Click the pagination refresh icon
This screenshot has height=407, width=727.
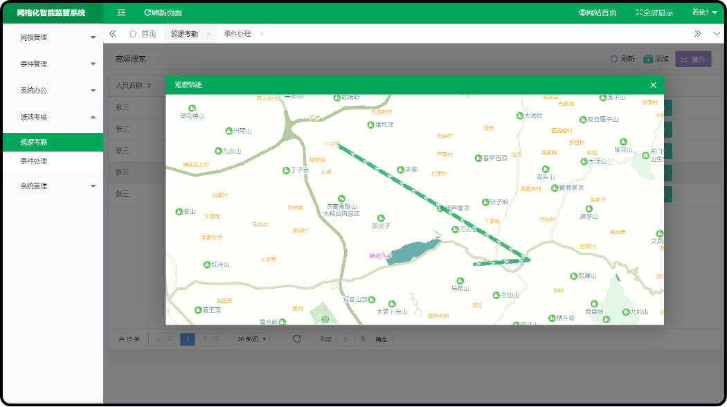point(297,339)
